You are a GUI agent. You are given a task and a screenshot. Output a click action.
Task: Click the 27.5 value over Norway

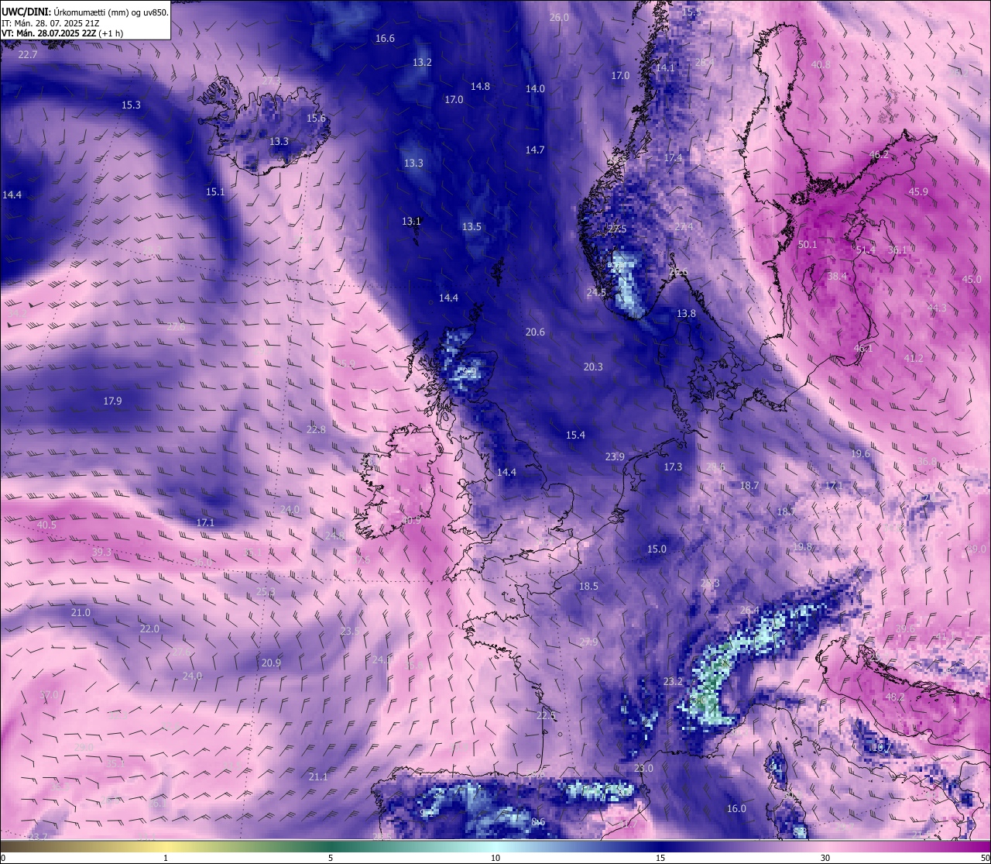[617, 229]
